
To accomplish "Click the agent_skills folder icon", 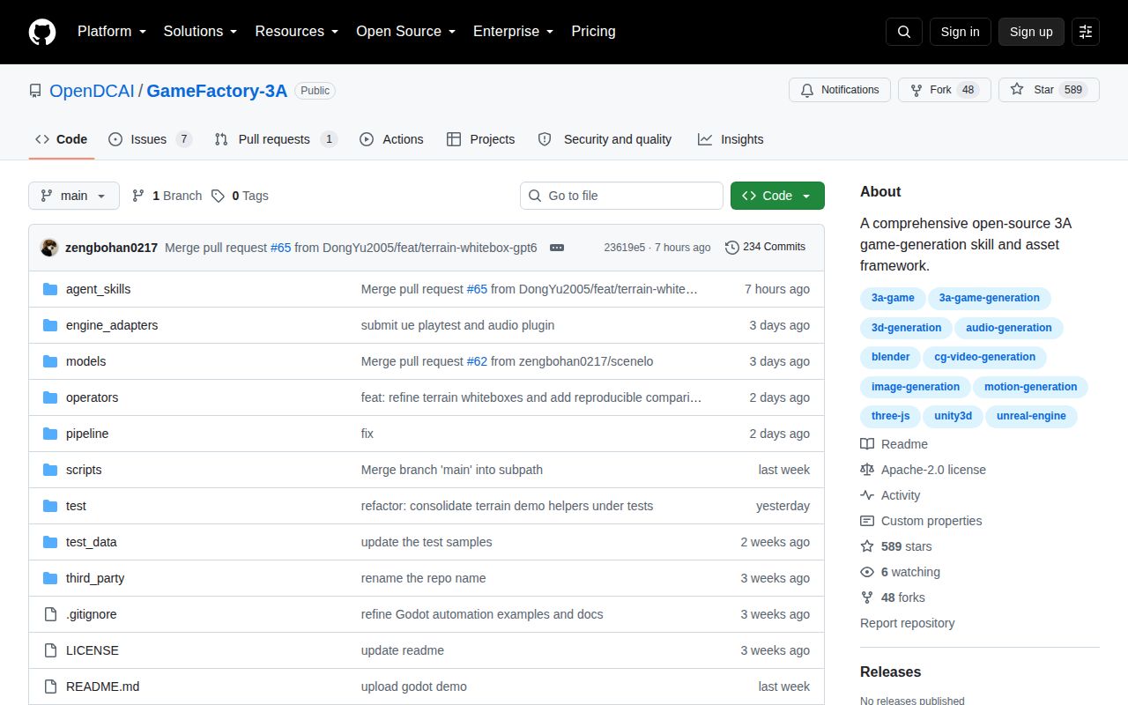I will tap(50, 289).
